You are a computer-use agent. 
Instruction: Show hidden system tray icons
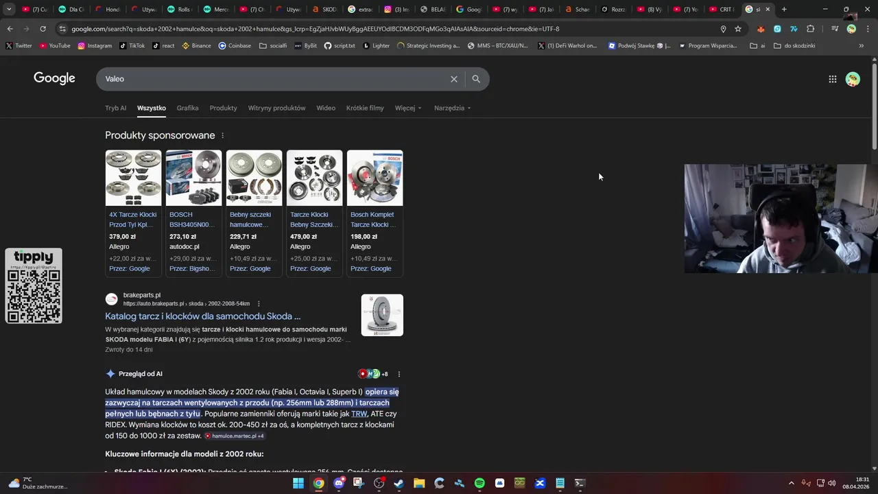tap(791, 483)
